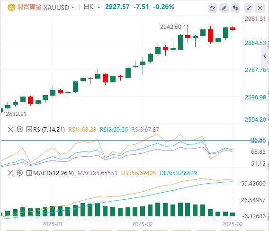Click the 2594.20 price axis label

pyautogui.click(x=255, y=120)
